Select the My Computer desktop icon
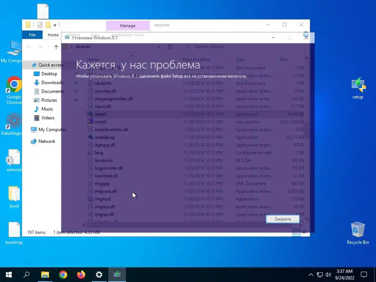The height and width of the screenshot is (282, 376). click(11, 52)
